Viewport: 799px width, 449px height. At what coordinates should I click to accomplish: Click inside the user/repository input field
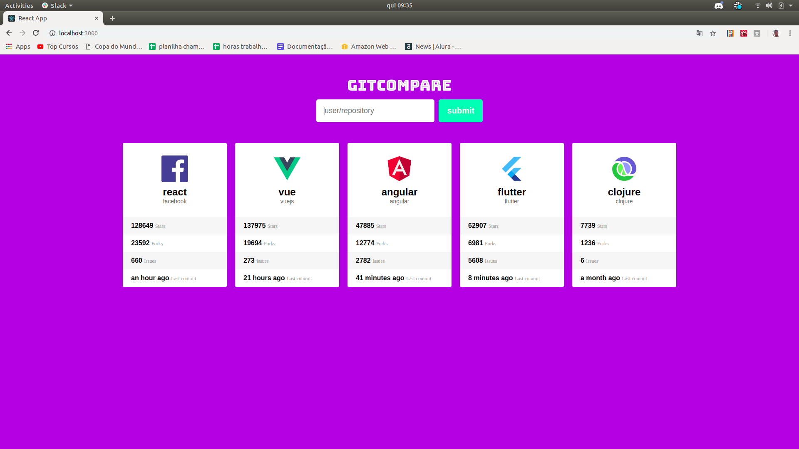[375, 111]
